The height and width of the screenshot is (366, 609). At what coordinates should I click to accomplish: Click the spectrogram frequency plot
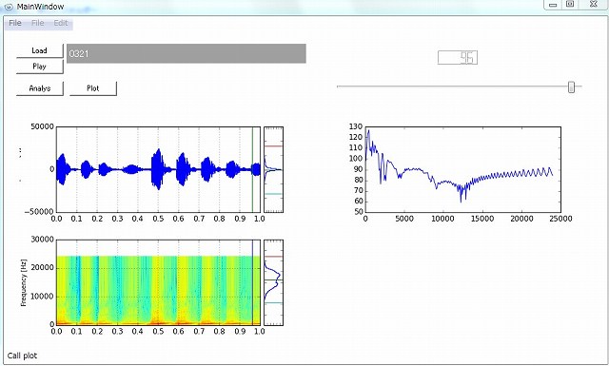tap(158, 282)
